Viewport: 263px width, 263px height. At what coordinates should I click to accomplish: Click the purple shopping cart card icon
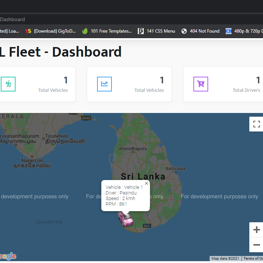[x=200, y=84]
